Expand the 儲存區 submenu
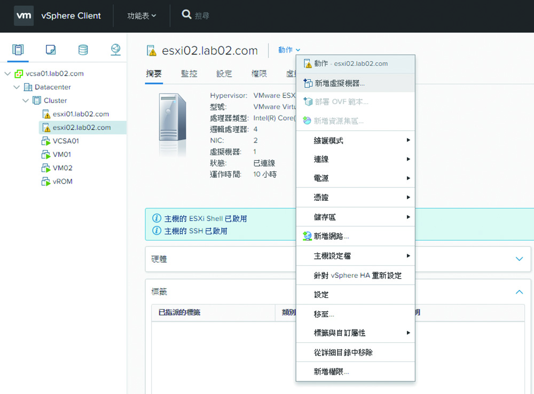 click(356, 217)
